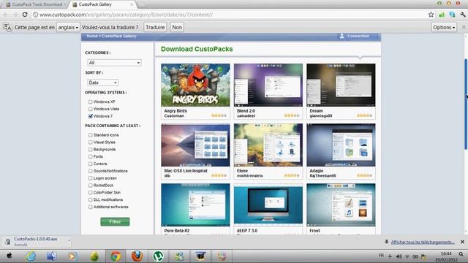The image size is (468, 263).
Task: Open the Sort By dropdown set to Date
Action: 102,83
